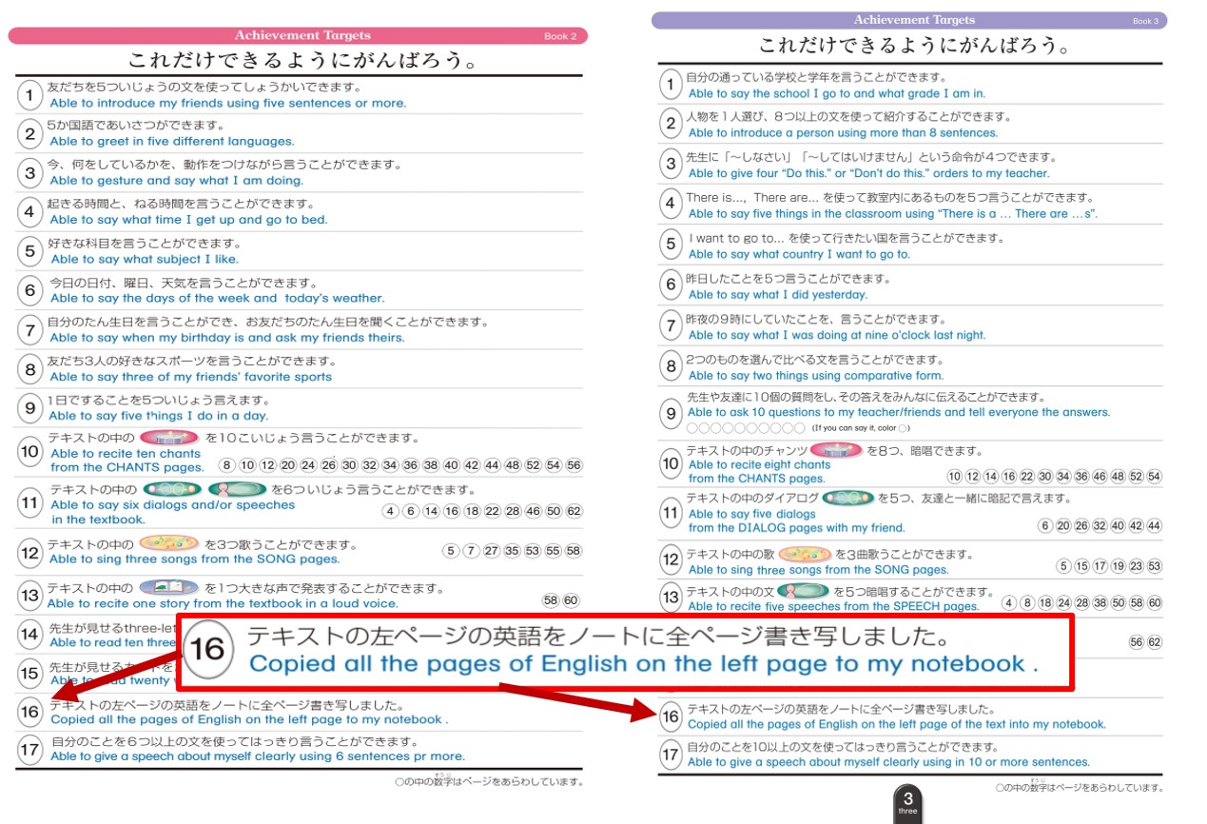
Task: Click page number 54 in Book 3 chants row
Action: (1154, 477)
